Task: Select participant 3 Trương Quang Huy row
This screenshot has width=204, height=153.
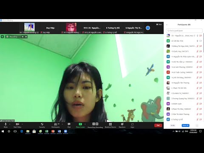Action: (x=184, y=99)
